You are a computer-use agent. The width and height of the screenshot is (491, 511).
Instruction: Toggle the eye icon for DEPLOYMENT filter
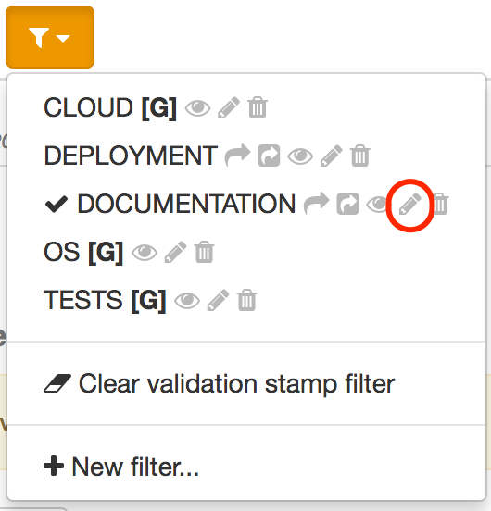[x=300, y=156]
